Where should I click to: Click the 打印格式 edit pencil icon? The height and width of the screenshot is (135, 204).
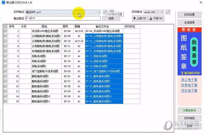pyautogui.click(x=105, y=12)
